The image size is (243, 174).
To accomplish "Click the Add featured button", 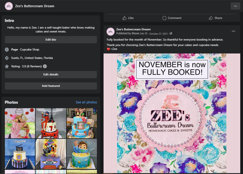I will [x=51, y=86].
